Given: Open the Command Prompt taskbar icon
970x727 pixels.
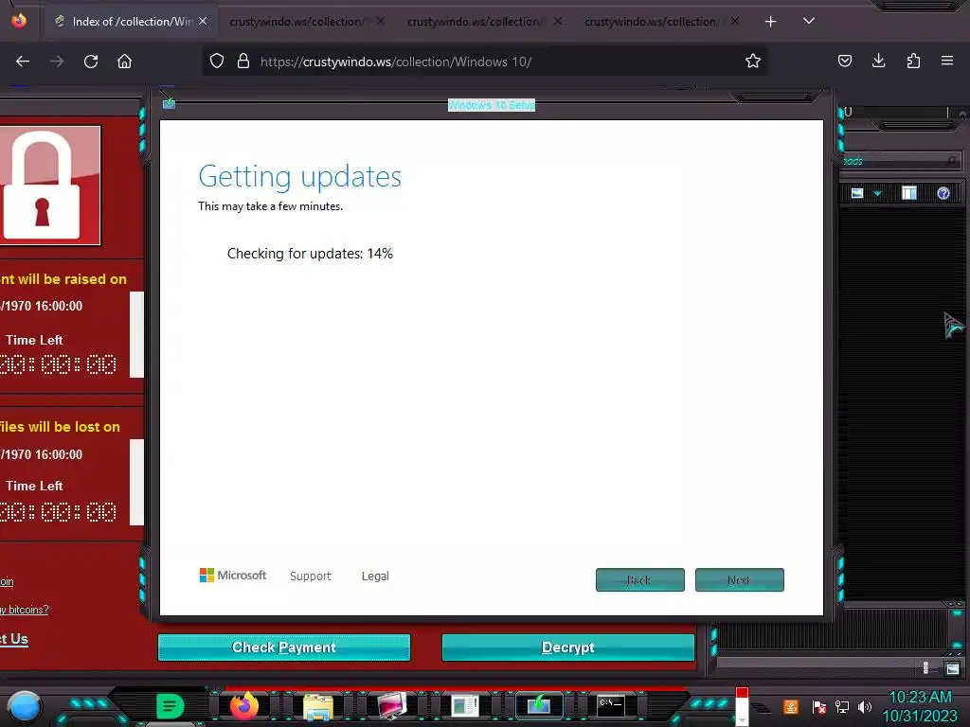Looking at the screenshot, I should [x=611, y=706].
